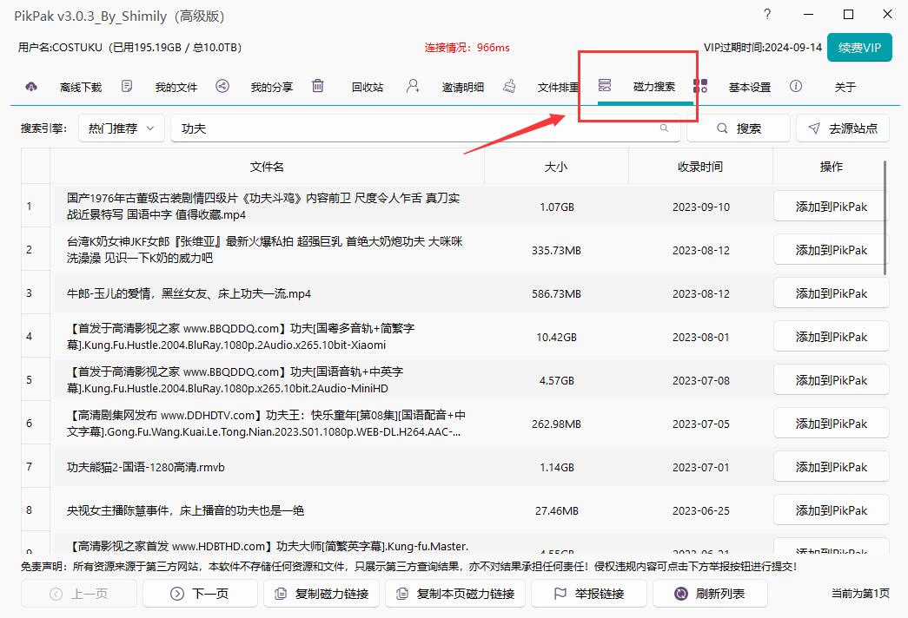Click the help question mark icon
This screenshot has height=618, width=908.
pyautogui.click(x=767, y=15)
